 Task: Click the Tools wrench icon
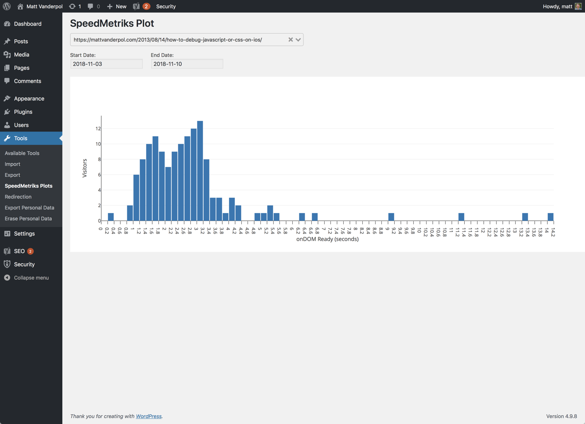coord(7,138)
